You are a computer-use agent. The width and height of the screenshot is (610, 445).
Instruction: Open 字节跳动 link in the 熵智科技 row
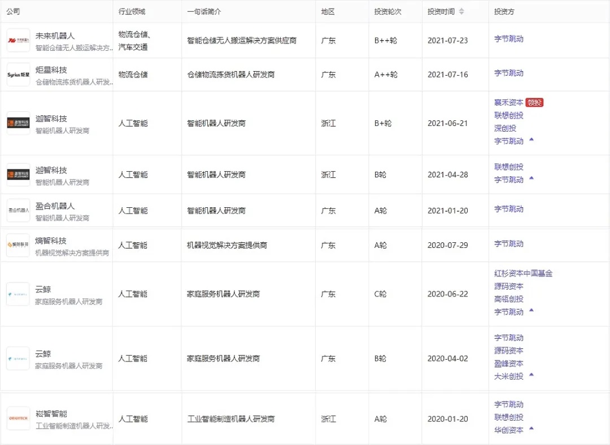[509, 244]
